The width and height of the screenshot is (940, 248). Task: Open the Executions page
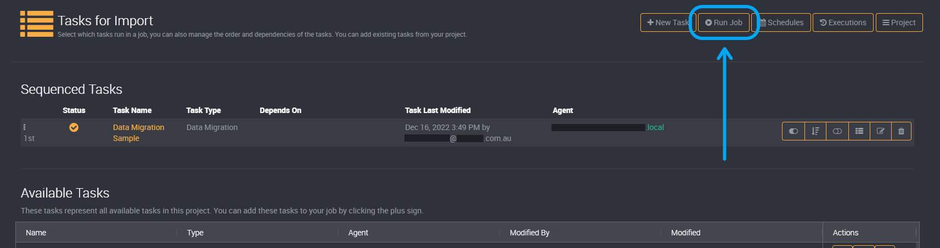(x=843, y=22)
